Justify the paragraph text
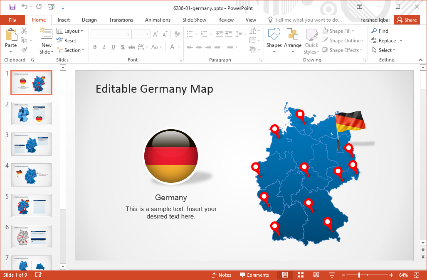 [217, 47]
